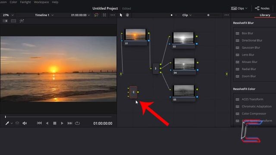This screenshot has height=155, width=276.
Task: Click the viewer scrub bar playhead
Action: [6, 117]
